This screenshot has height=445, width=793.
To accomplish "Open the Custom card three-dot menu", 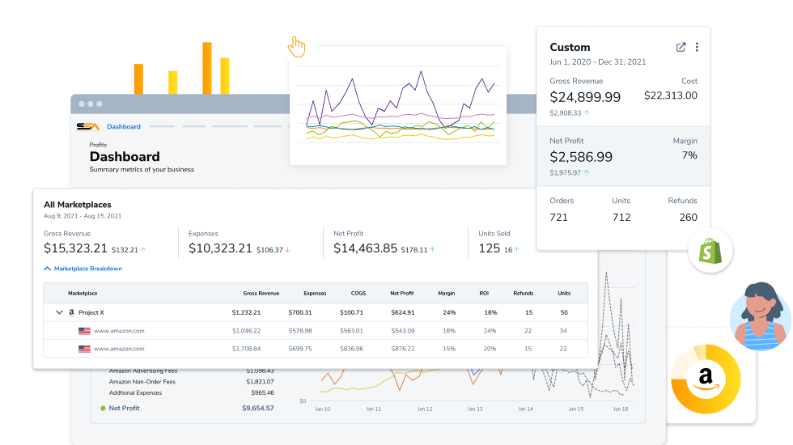I will pos(697,47).
